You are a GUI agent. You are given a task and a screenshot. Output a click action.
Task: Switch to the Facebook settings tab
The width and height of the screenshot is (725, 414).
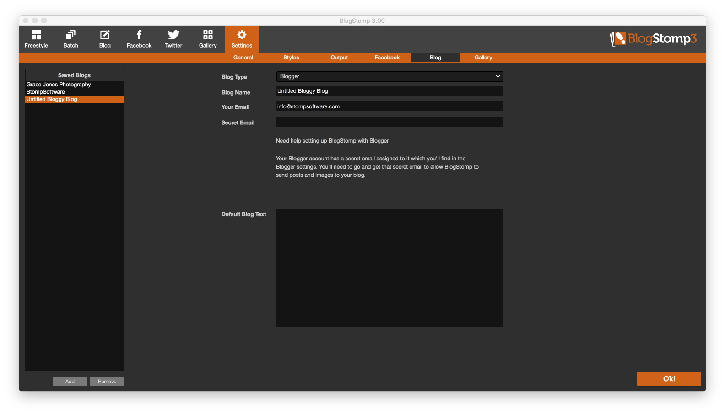(x=387, y=58)
